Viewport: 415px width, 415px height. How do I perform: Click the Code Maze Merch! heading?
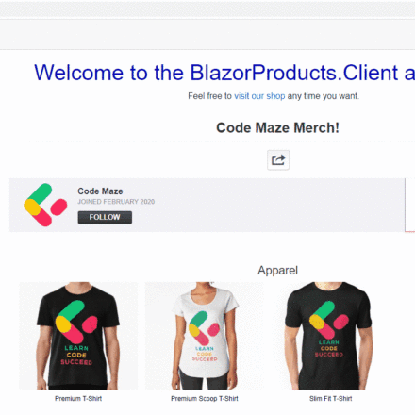coord(277,128)
